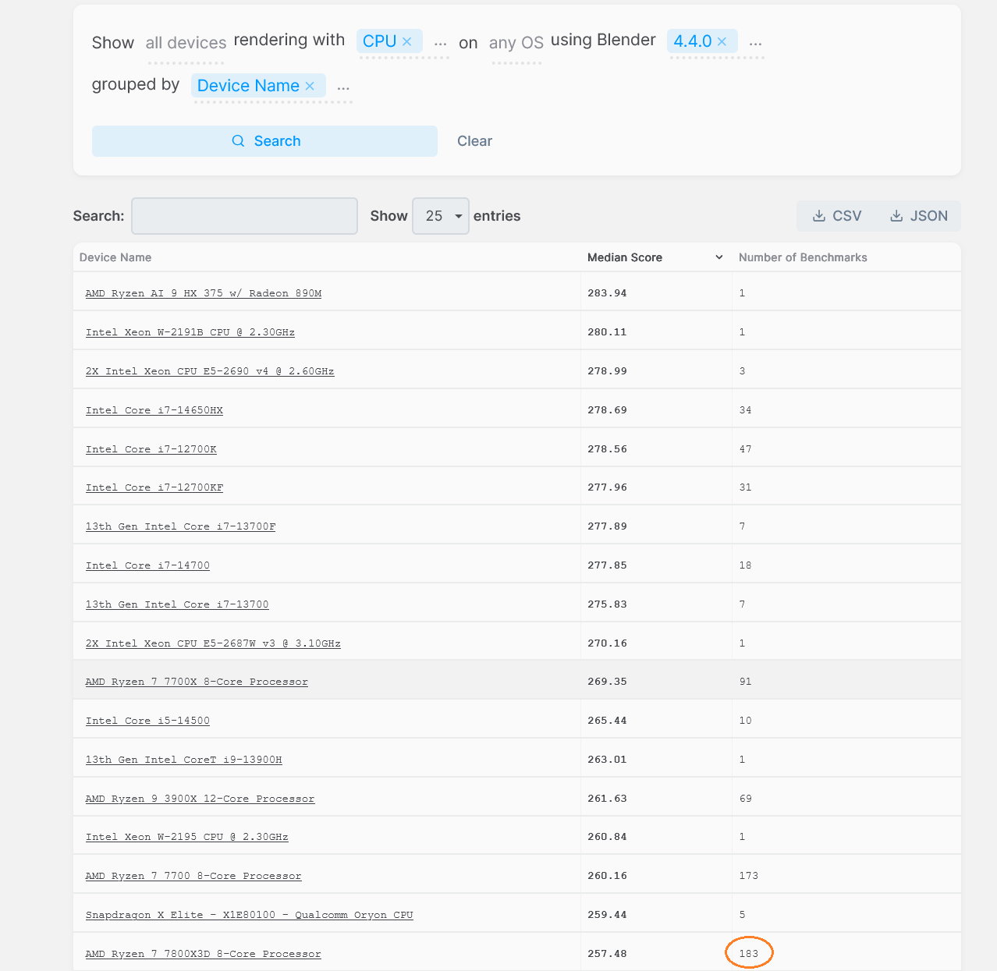Remove the 4.4.0 Blender version tag
Screen dimensions: 997x971
[722, 41]
